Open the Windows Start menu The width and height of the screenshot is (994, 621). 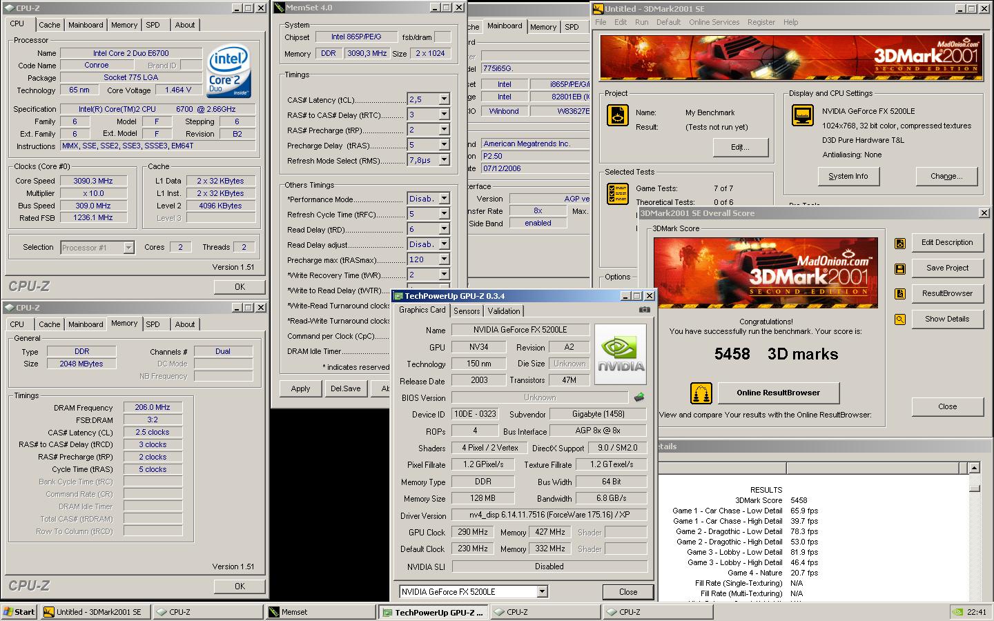tap(19, 612)
